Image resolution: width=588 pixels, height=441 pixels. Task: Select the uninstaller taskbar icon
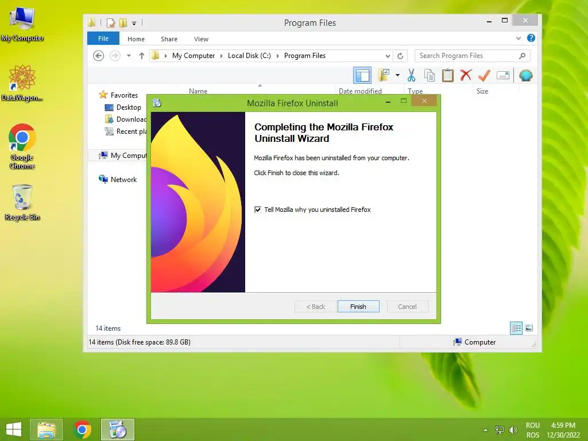point(117,430)
